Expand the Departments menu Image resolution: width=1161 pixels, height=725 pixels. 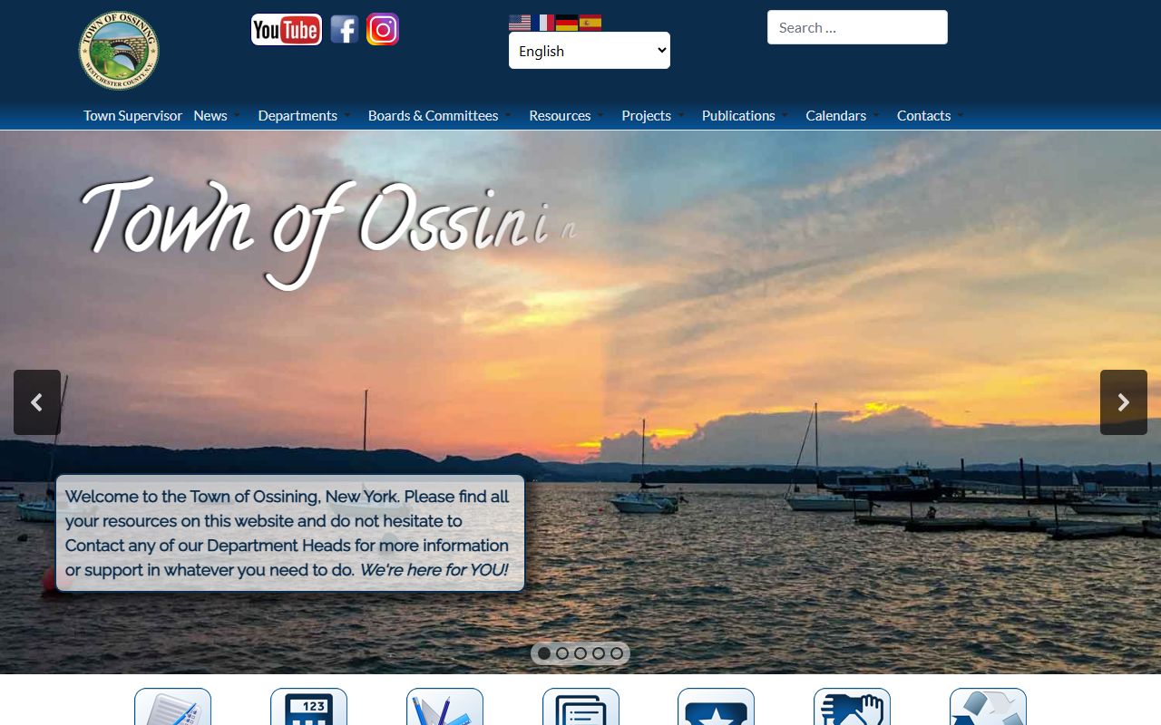(304, 115)
